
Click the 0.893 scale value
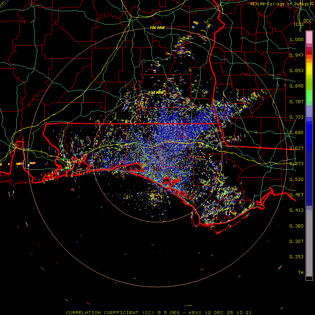(x=296, y=70)
